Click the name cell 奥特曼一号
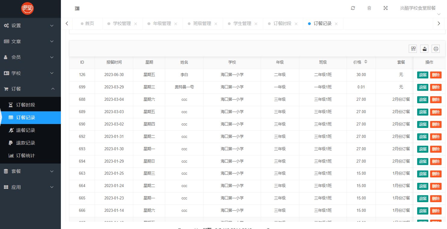This screenshot has height=229, width=447. point(184,87)
